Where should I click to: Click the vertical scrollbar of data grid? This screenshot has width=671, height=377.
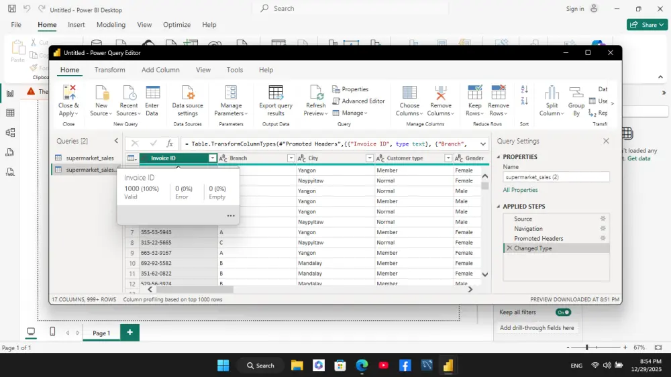click(x=485, y=186)
